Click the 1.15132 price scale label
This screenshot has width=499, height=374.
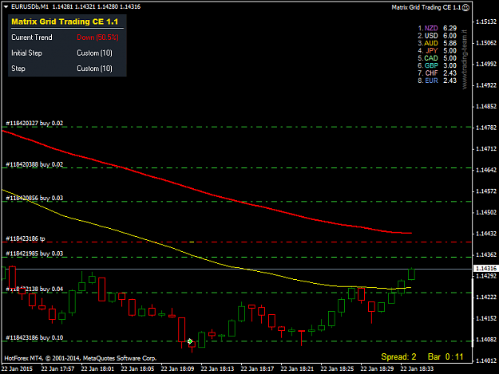tap(486, 22)
